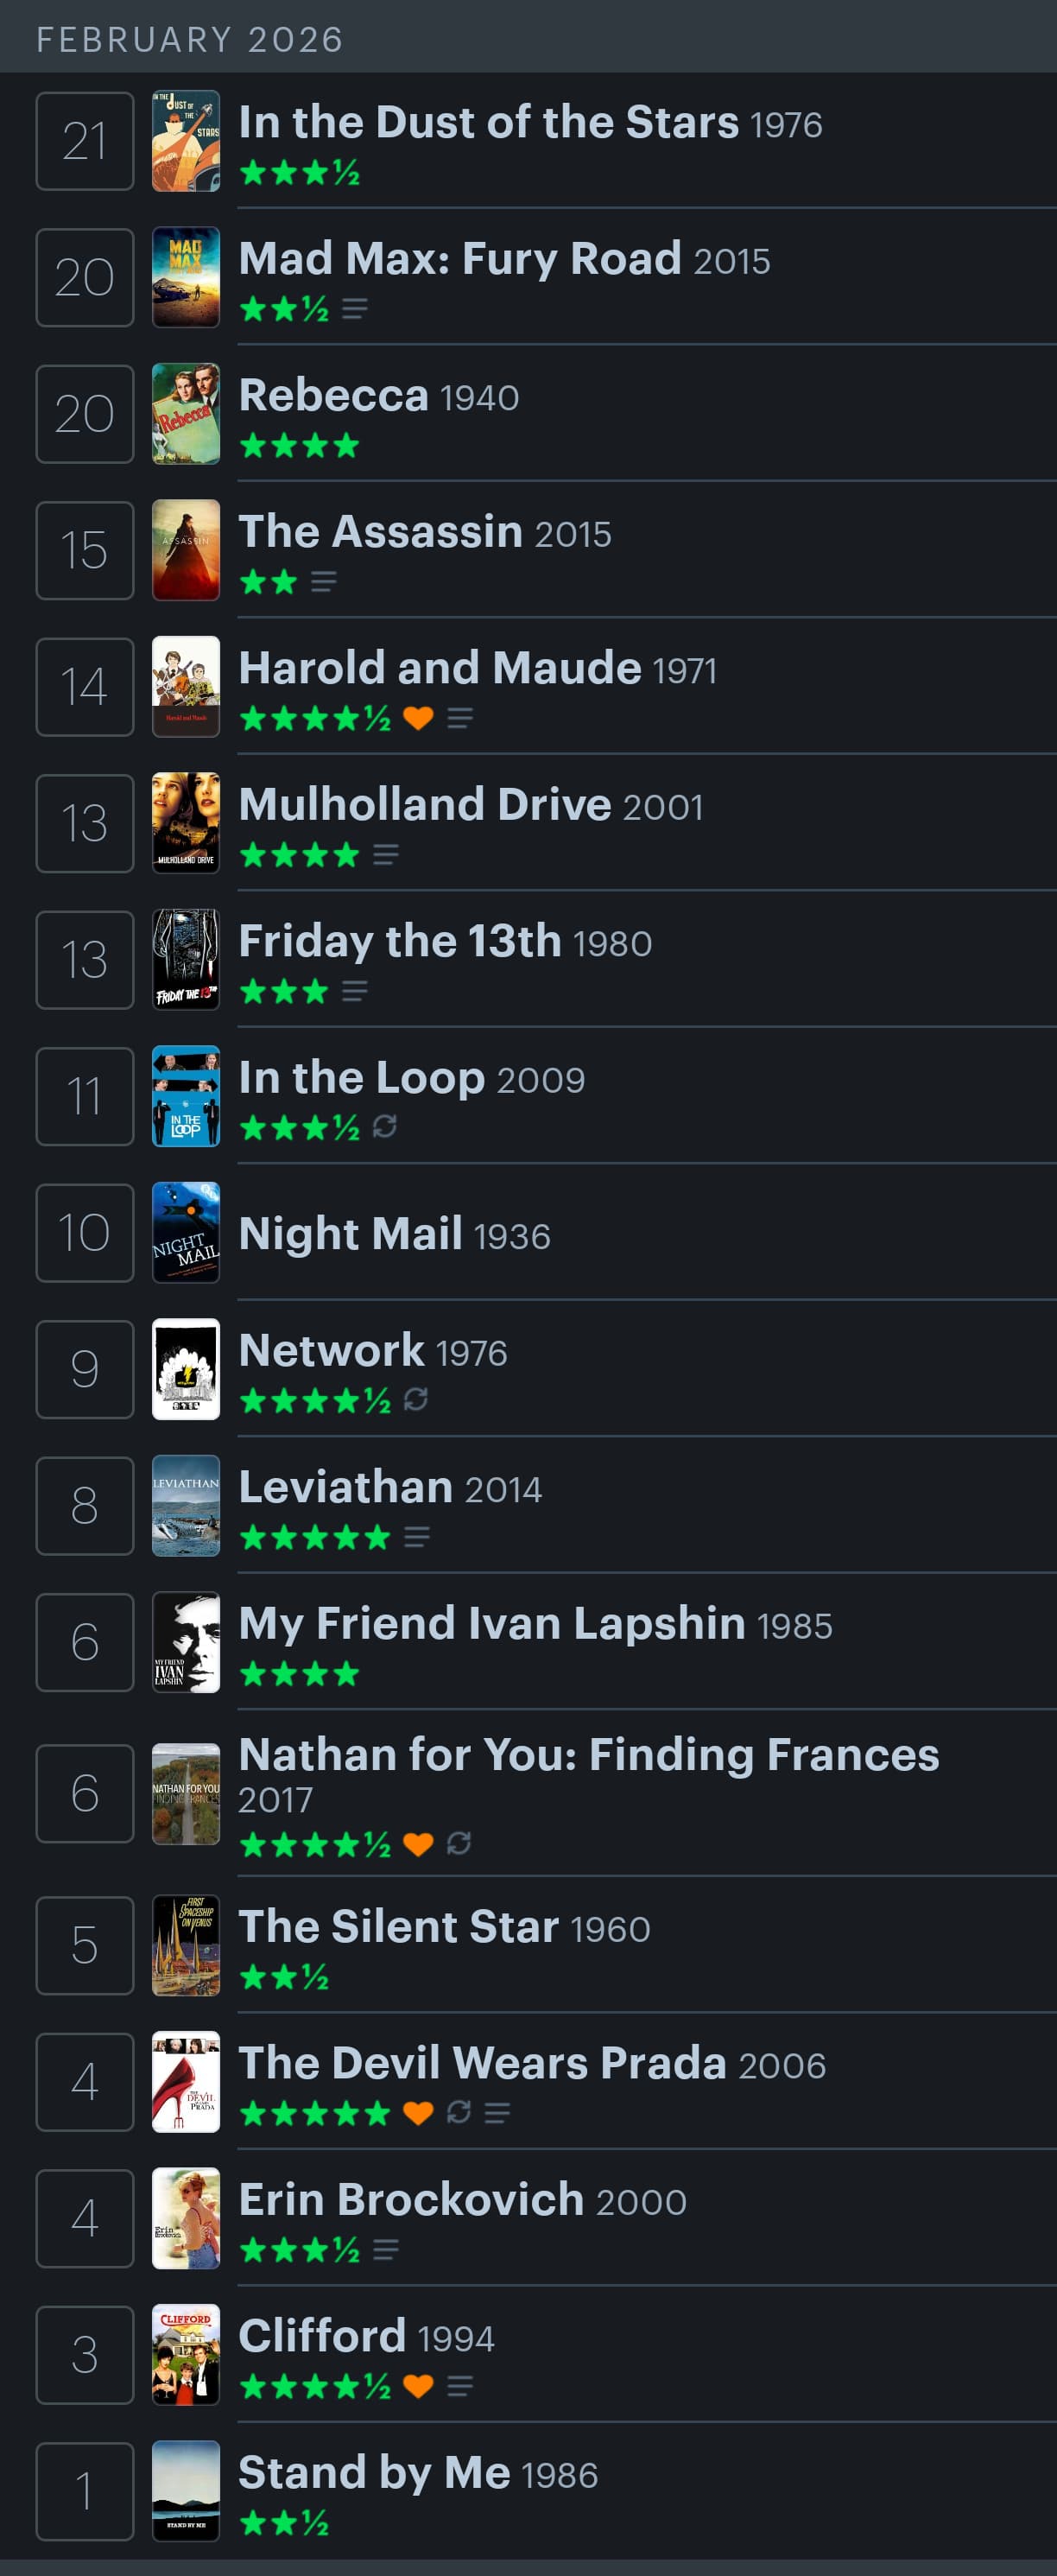This screenshot has height=2576, width=1057.
Task: Click day 21 diary date box
Action: pyautogui.click(x=85, y=141)
